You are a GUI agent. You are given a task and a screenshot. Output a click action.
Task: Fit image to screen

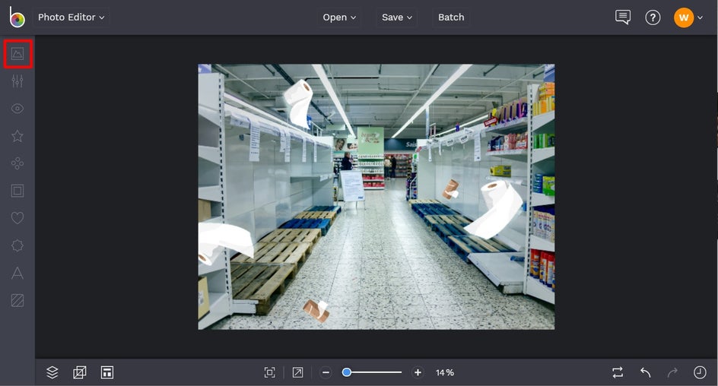(270, 372)
